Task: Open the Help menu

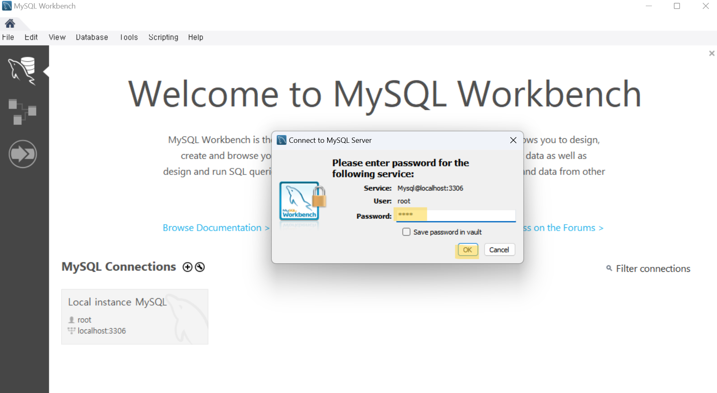Action: pyautogui.click(x=196, y=37)
